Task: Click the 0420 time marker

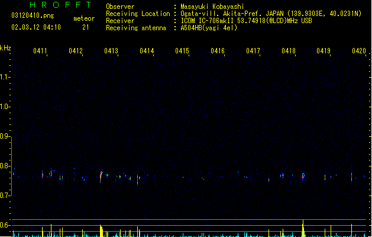Action: [x=359, y=51]
